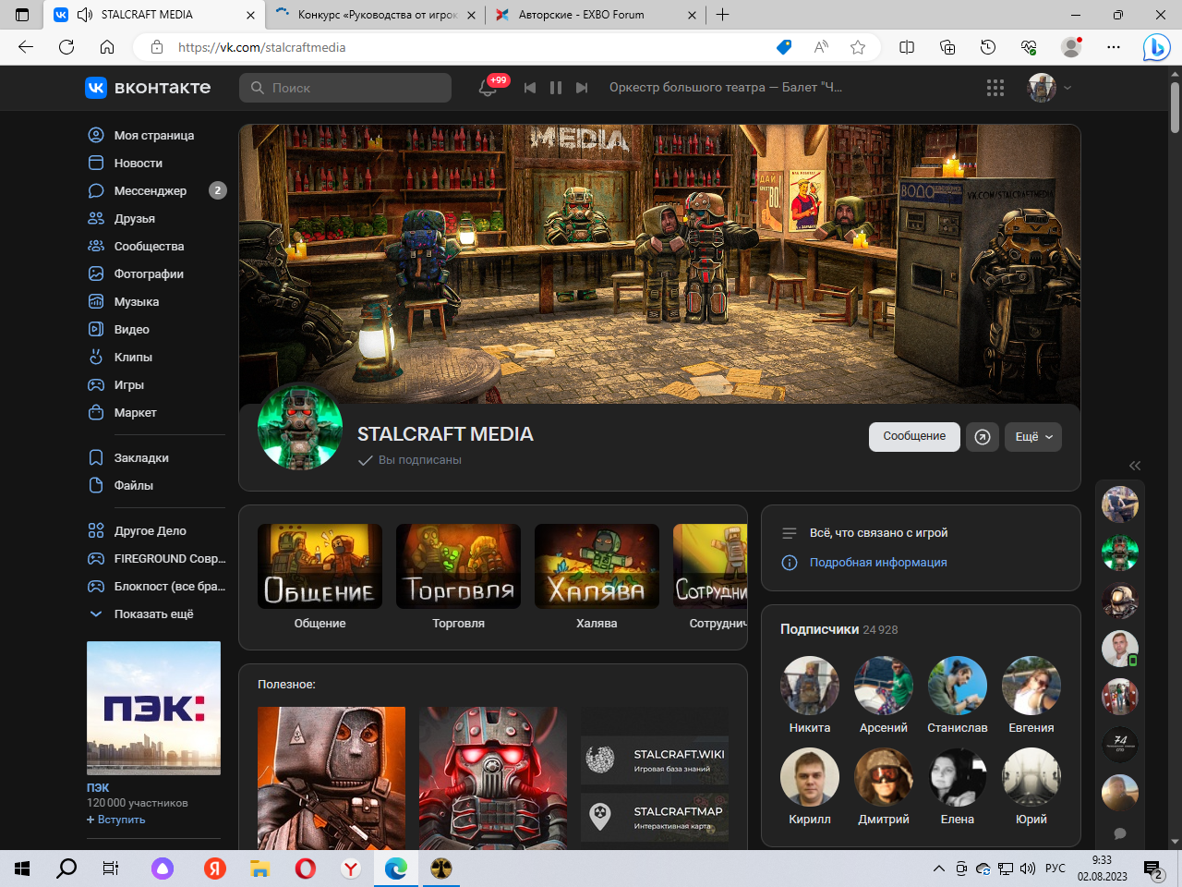Screen dimensions: 1182x887
Task: Open Моя страница in sidebar
Action: coord(153,135)
